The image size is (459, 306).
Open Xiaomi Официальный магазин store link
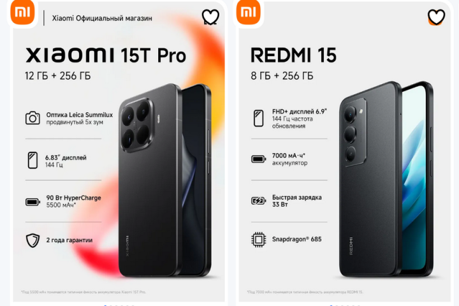click(102, 18)
